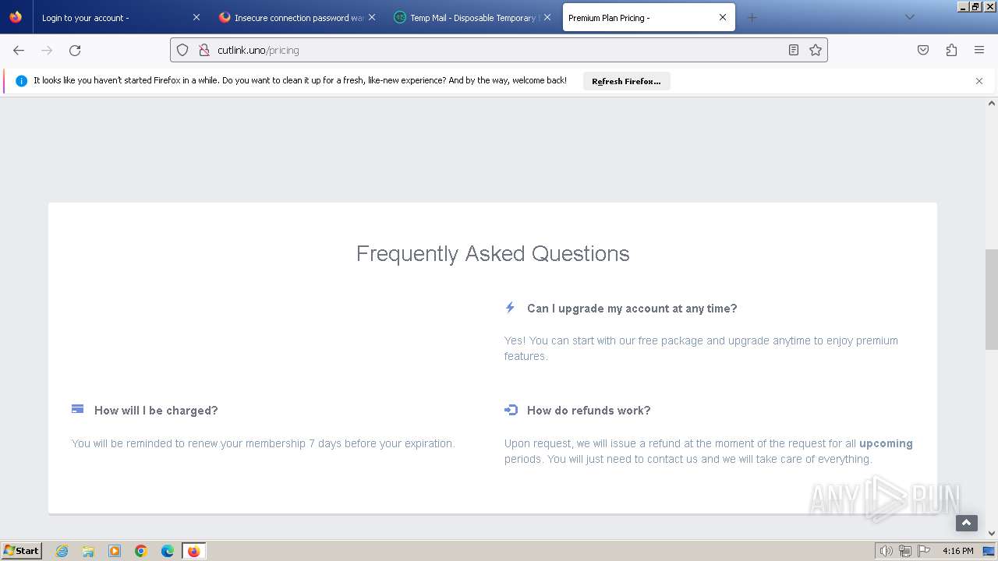This screenshot has width=998, height=561.
Task: Open Firefox application menu
Action: coord(979,50)
